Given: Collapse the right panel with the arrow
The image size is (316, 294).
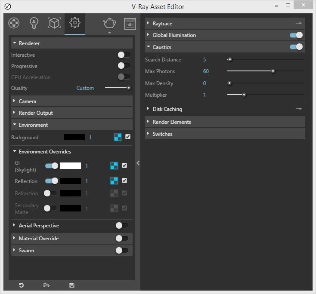Looking at the screenshot, I should pyautogui.click(x=138, y=163).
